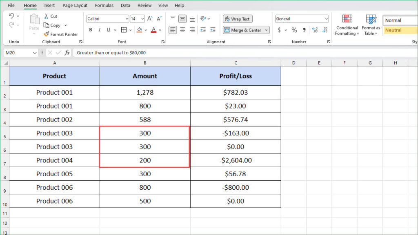Apply bold formatting
418x235 pixels.
pyautogui.click(x=90, y=29)
